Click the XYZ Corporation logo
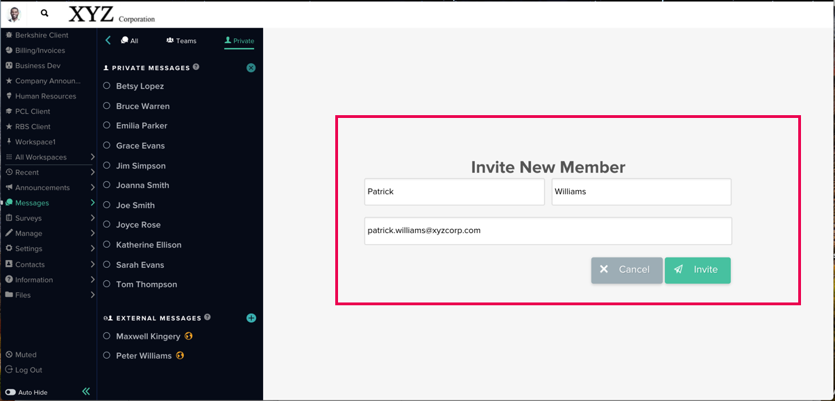The image size is (835, 401). (112, 14)
